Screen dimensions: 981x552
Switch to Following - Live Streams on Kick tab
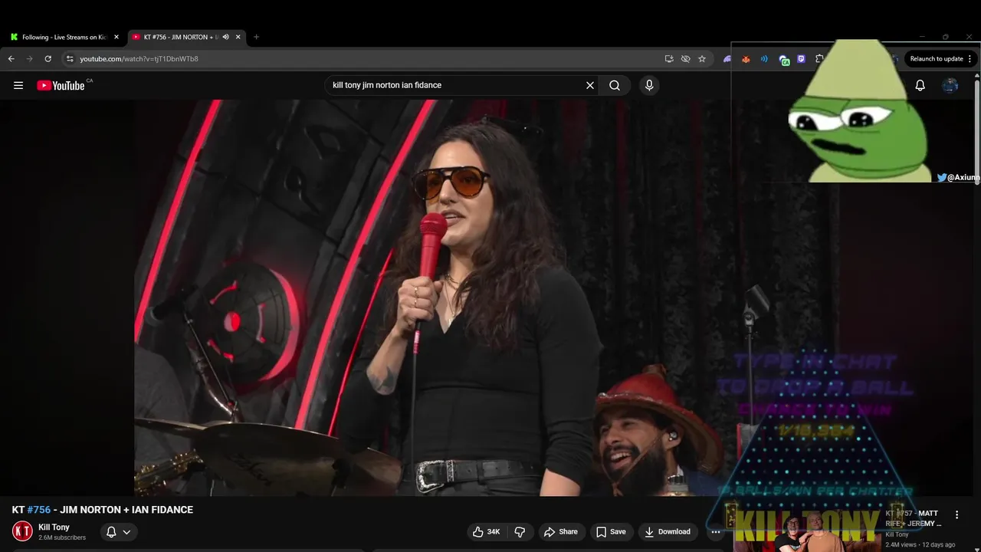coord(64,37)
